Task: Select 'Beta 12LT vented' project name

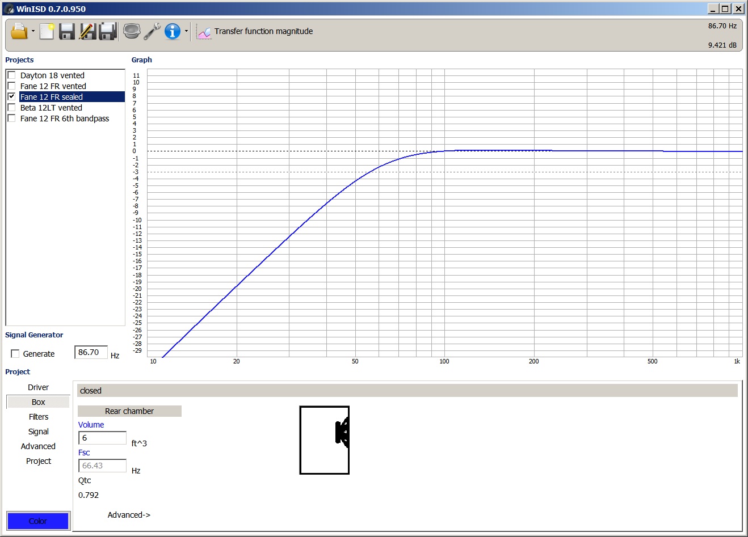Action: pos(51,108)
